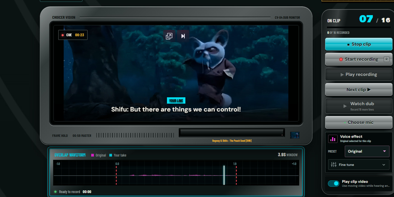Click the Voice effect heading

coord(351,137)
